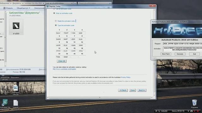Click Register dialog horizontal scrollbar

coord(100,98)
